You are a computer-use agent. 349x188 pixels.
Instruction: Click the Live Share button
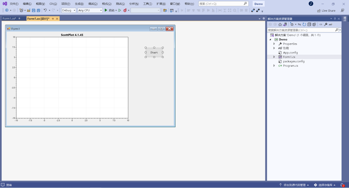326,10
